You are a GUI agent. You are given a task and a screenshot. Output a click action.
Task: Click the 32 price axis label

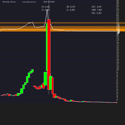[117, 92]
